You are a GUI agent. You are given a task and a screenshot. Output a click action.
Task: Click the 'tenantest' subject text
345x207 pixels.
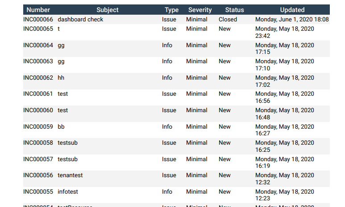point(70,175)
